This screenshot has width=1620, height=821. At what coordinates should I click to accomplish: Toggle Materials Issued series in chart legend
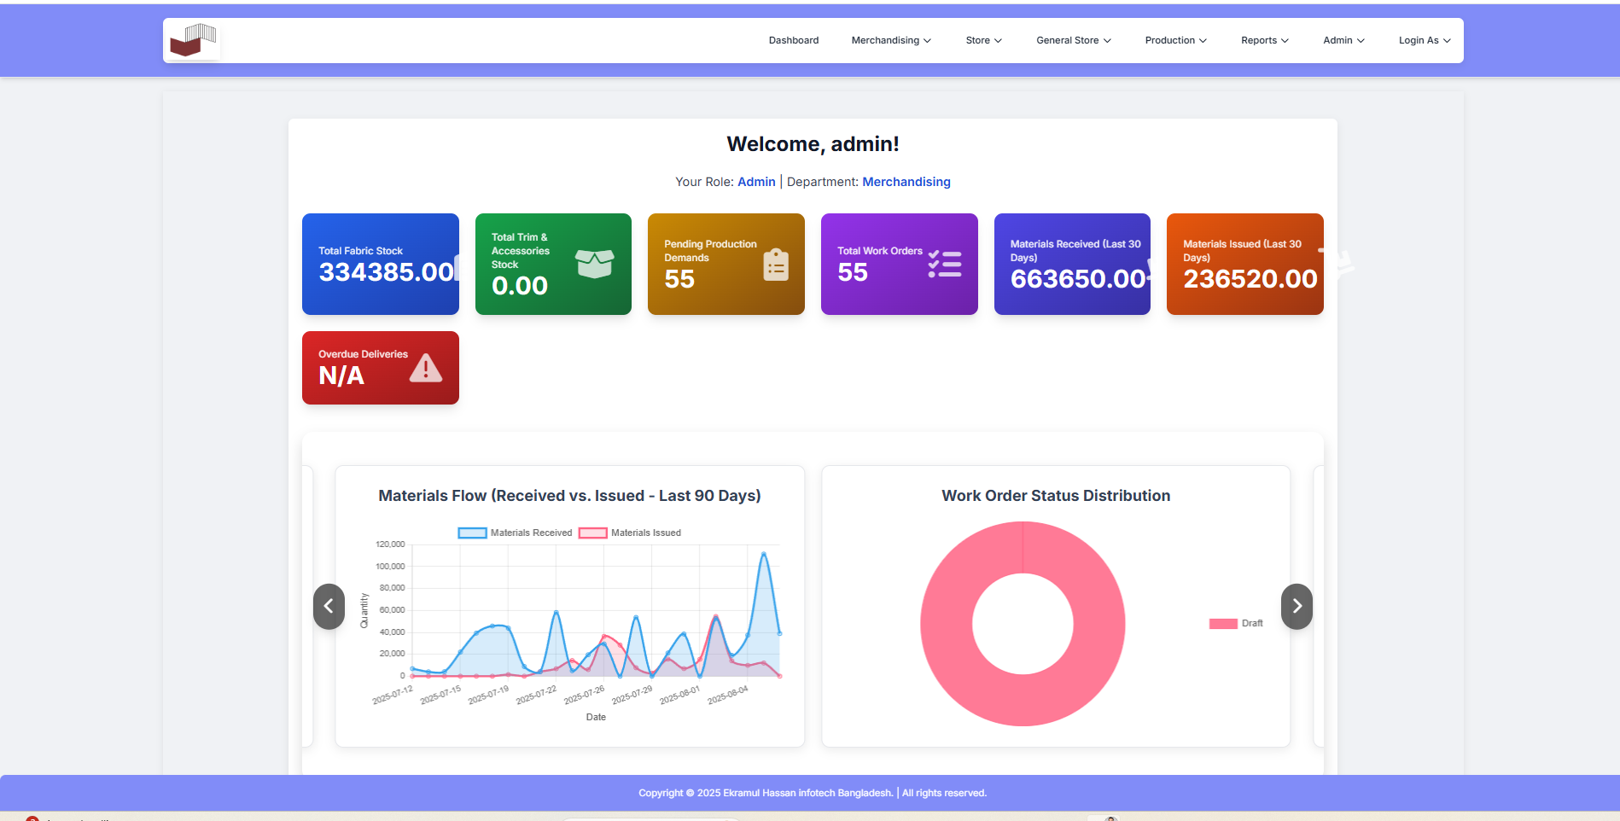click(630, 533)
